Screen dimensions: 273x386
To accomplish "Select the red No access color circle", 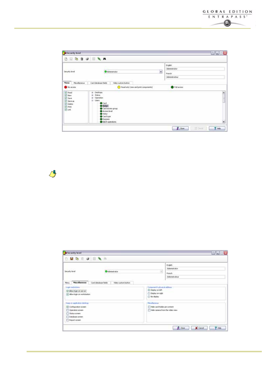I will point(66,87).
